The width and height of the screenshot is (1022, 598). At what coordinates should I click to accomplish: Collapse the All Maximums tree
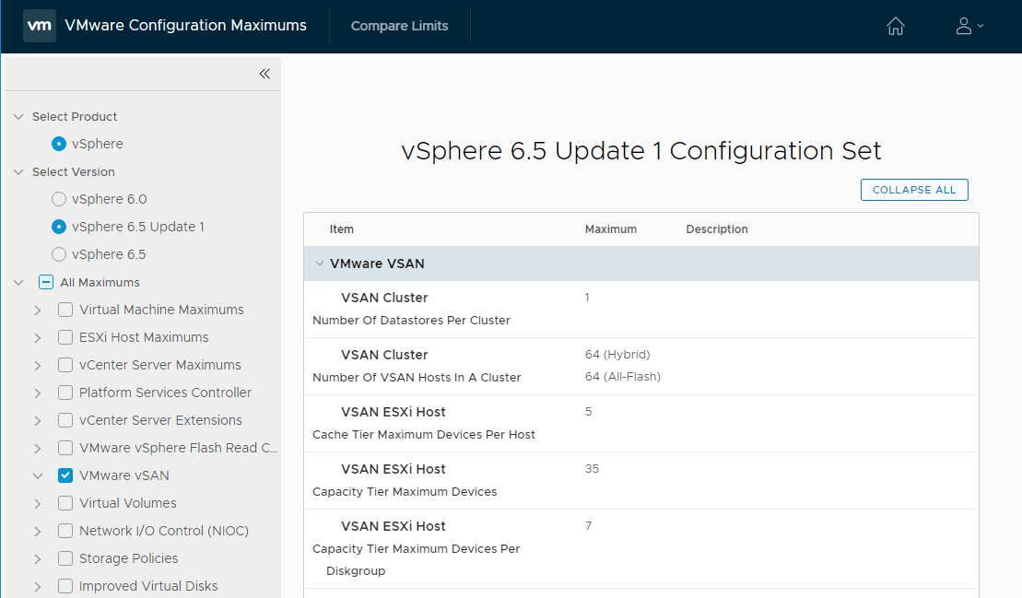click(19, 283)
